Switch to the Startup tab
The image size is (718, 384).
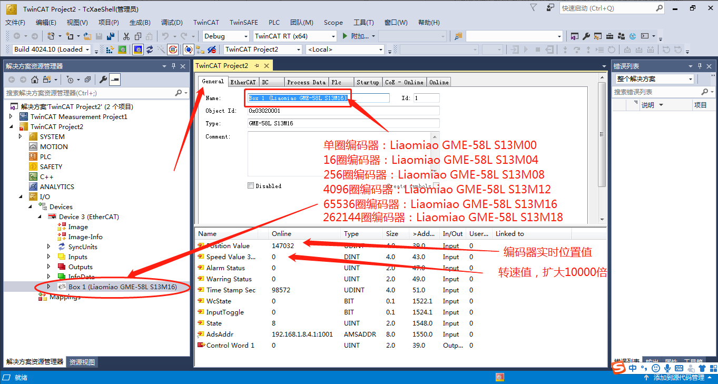pyautogui.click(x=367, y=82)
